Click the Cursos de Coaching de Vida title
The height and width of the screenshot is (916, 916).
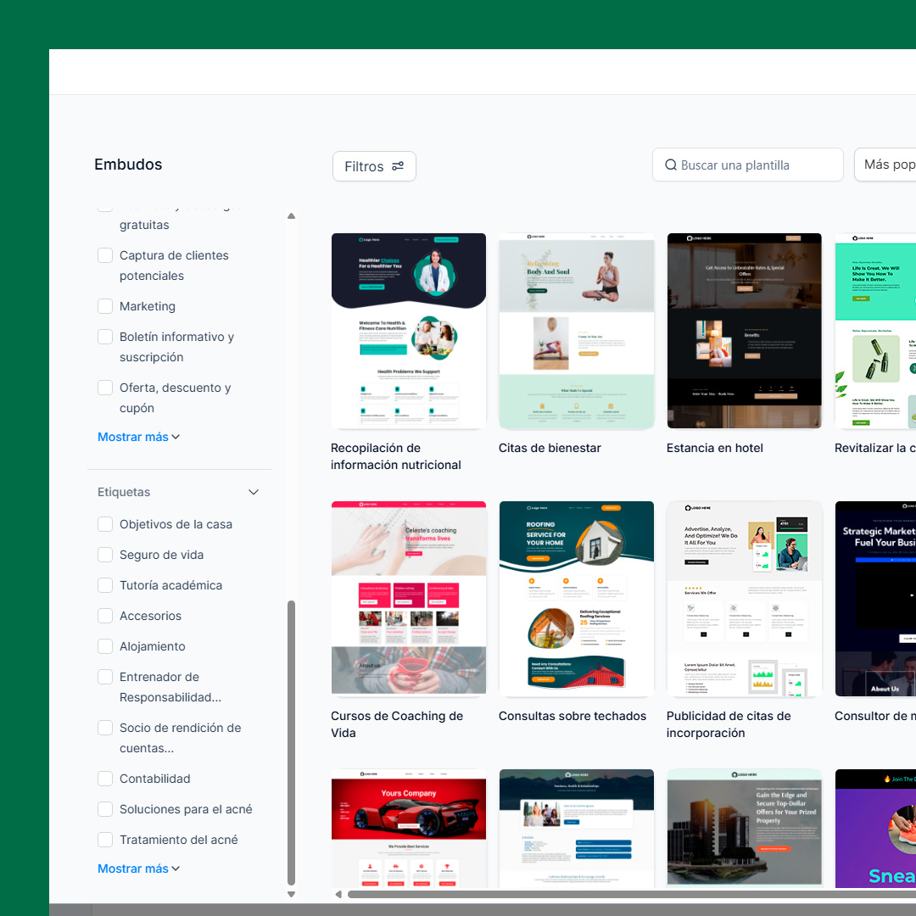(x=397, y=724)
